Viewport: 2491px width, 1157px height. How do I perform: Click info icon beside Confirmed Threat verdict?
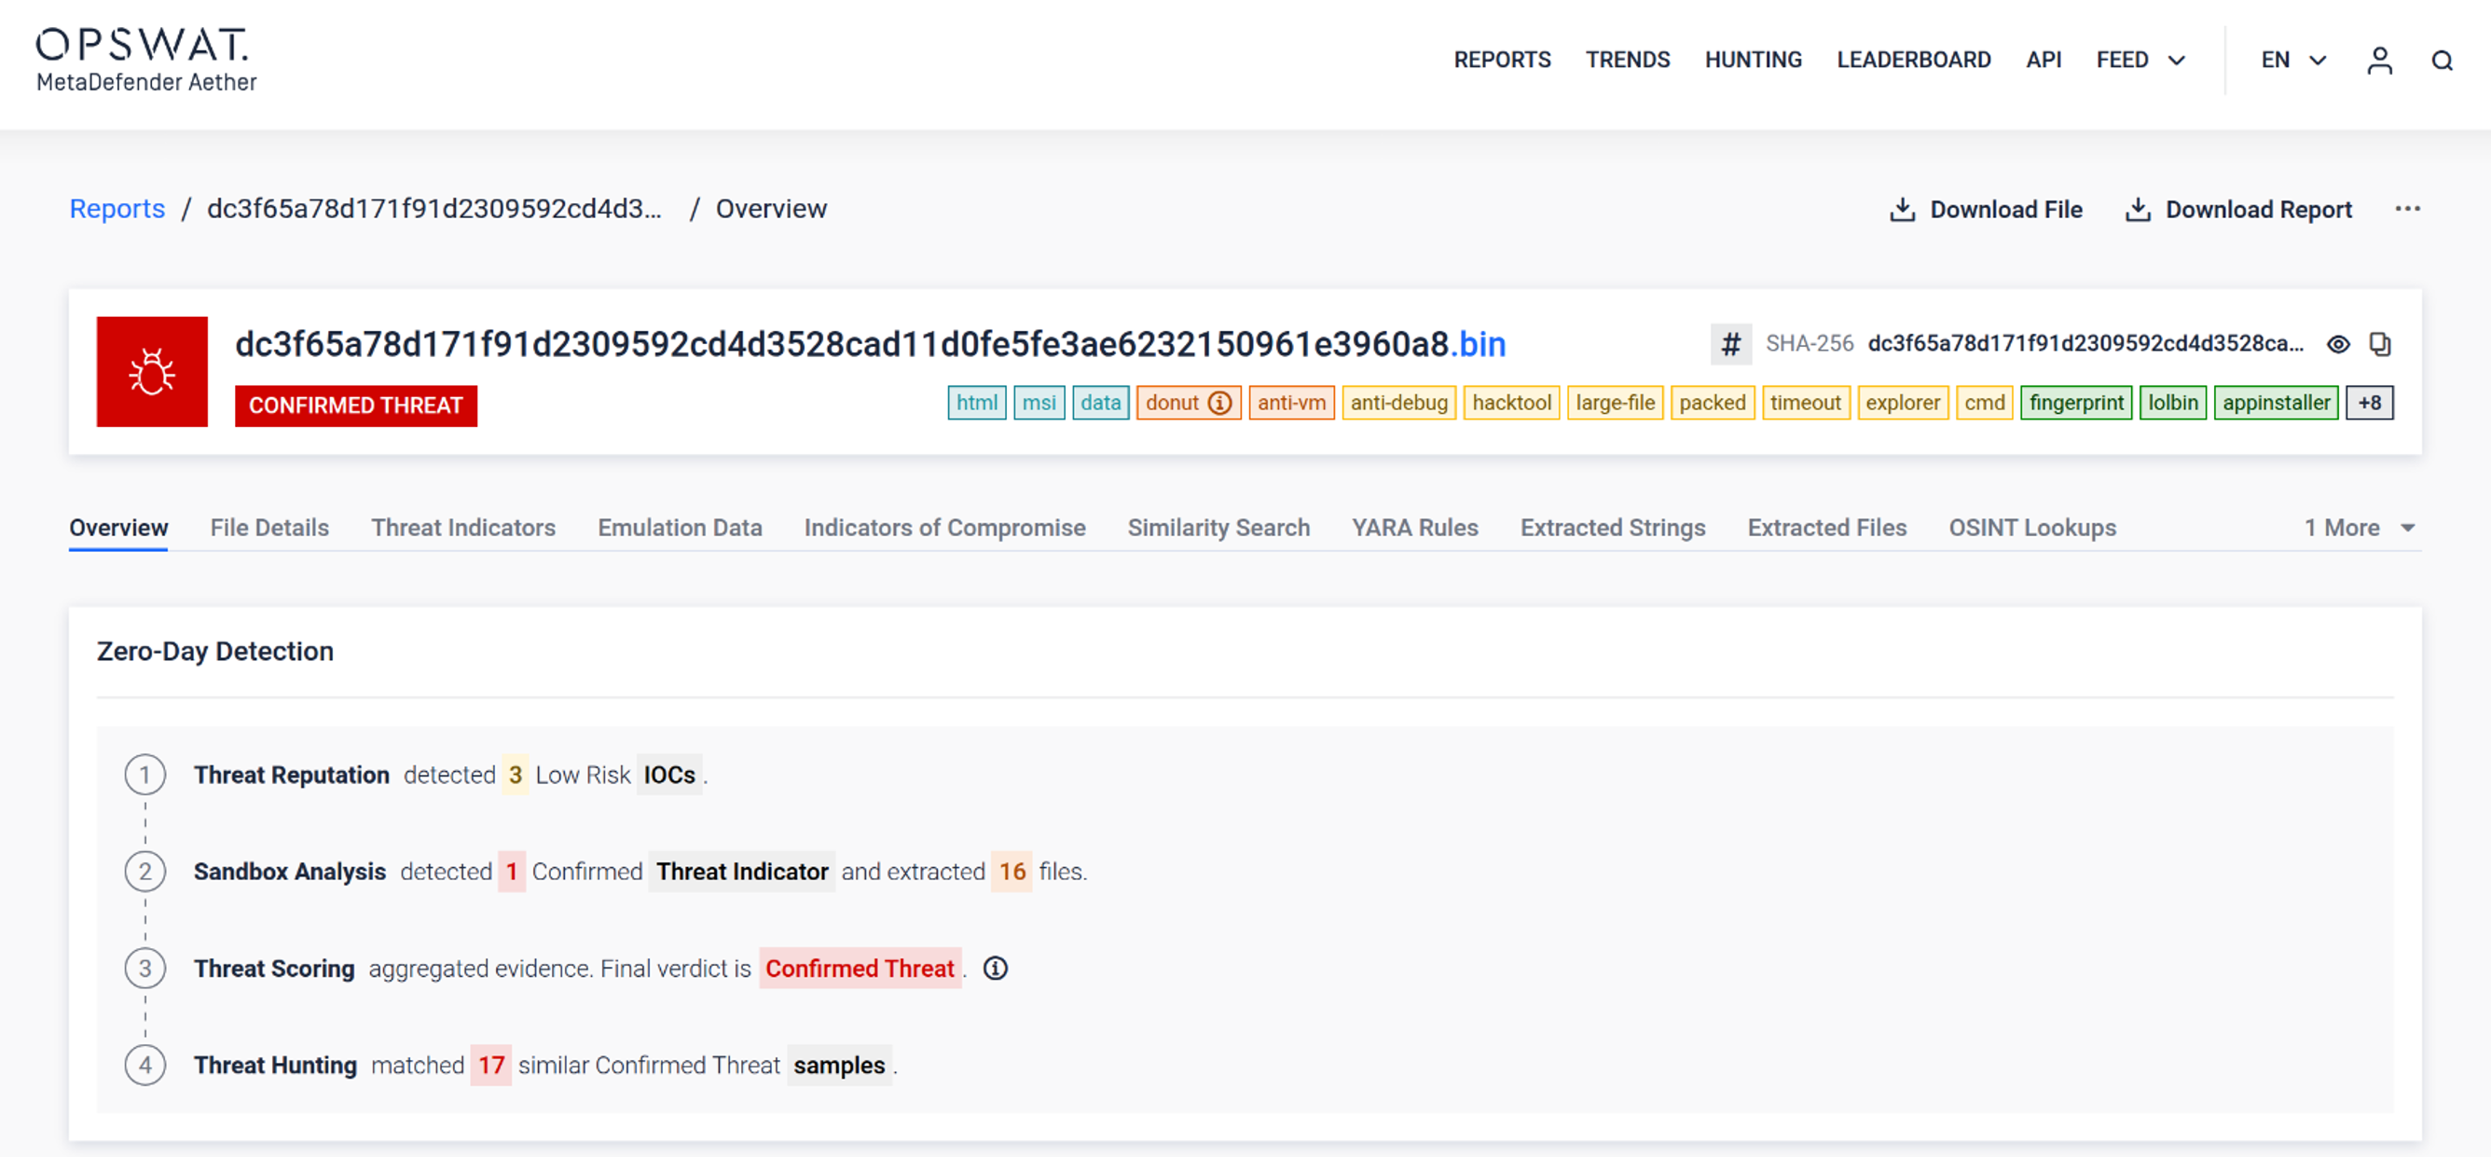[995, 969]
